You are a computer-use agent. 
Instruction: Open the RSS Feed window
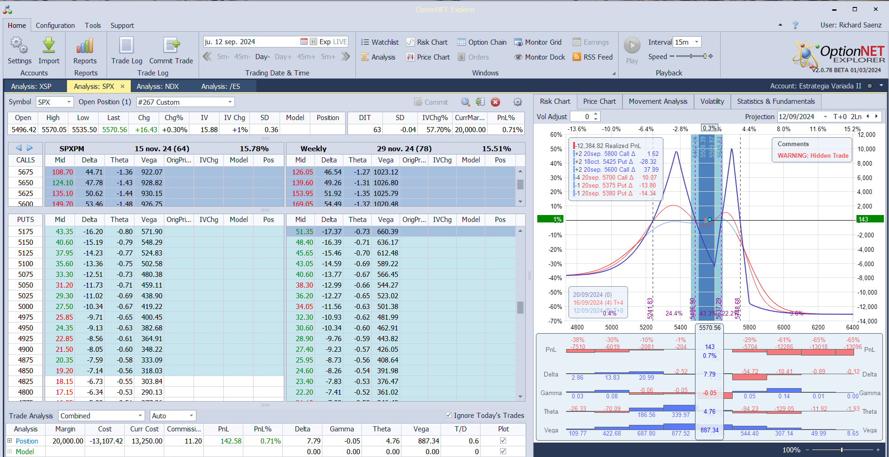click(x=592, y=57)
